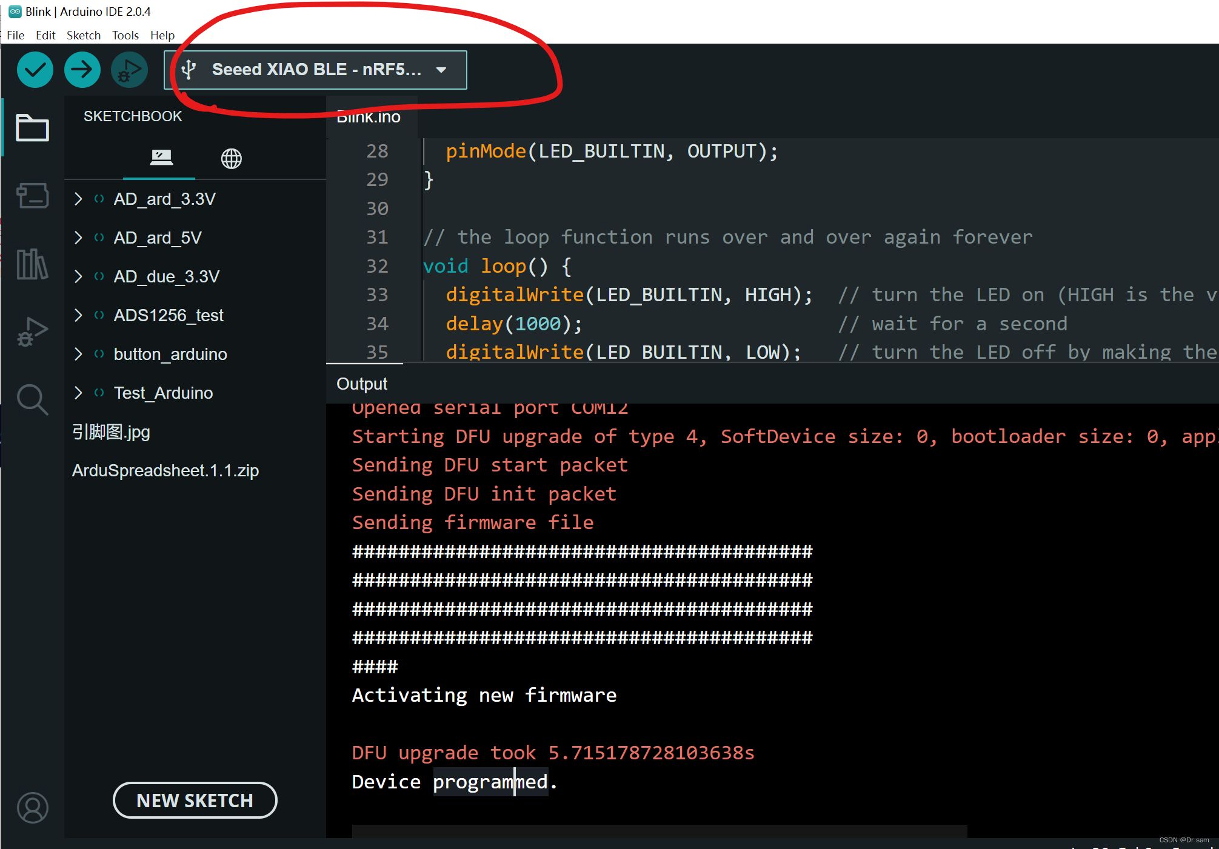
Task: Open the Sketch menu
Action: point(83,35)
